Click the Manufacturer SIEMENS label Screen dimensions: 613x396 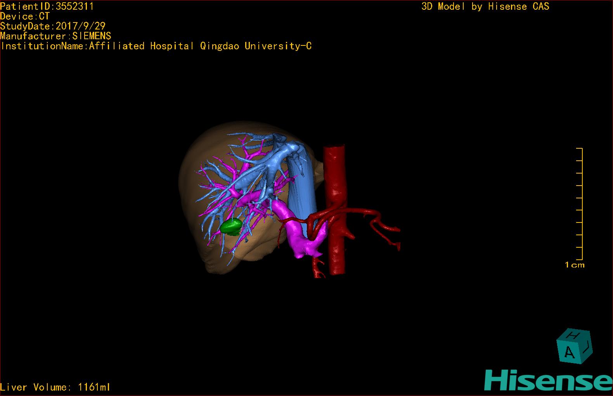56,36
